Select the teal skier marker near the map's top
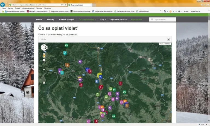Screen dimensions: 210x126 click(x=65, y=53)
